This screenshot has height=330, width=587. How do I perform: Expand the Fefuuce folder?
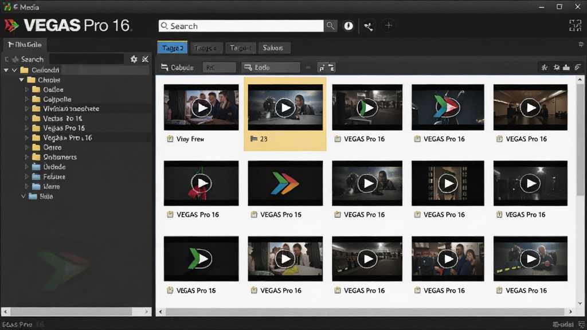(x=26, y=176)
